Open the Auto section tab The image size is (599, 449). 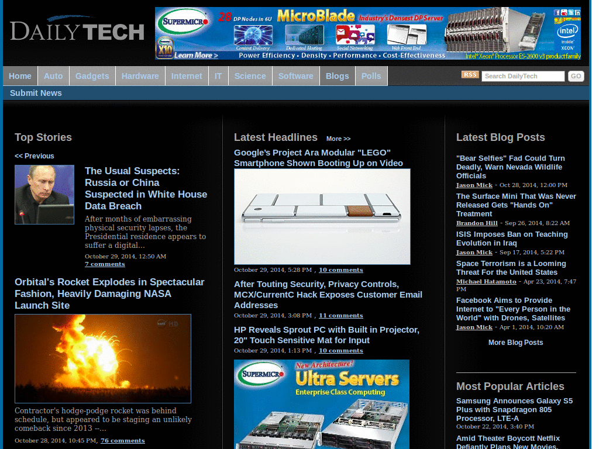click(x=53, y=76)
